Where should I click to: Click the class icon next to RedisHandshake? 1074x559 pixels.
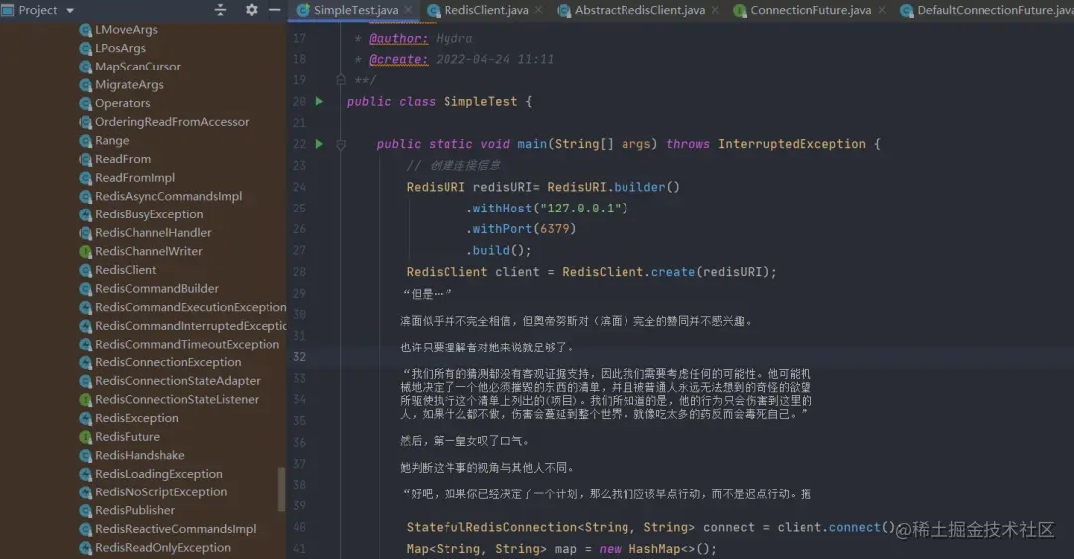[x=86, y=455]
